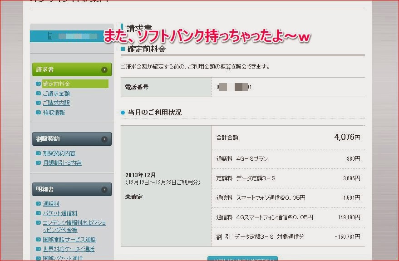Viewport: 399px width, 261px height.
Task: Click bullet icon beside ご請求内訳
Action: (x=39, y=103)
